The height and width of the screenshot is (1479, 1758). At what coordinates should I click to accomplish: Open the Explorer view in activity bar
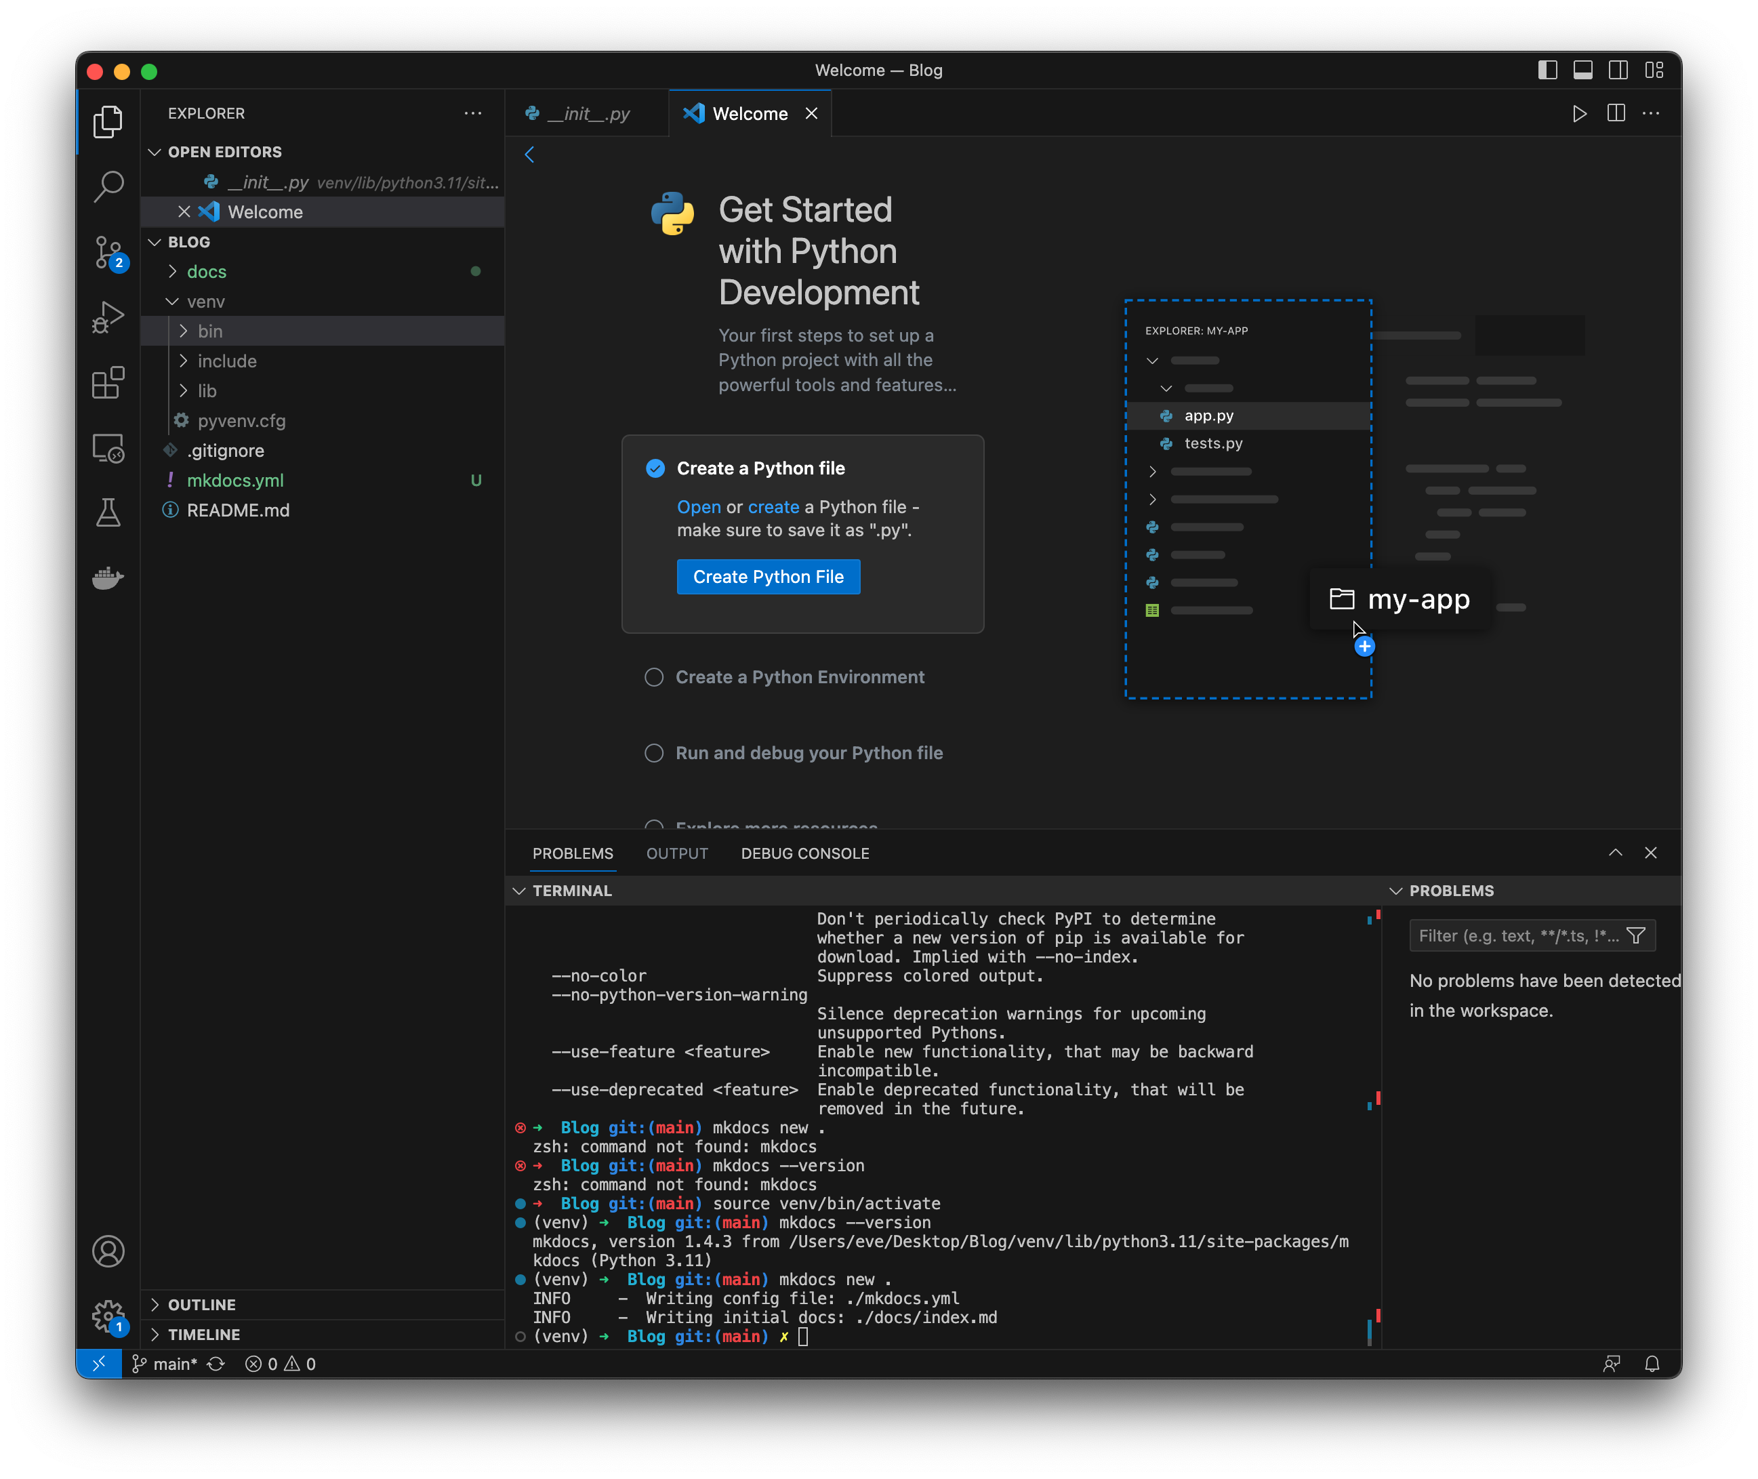click(x=108, y=121)
